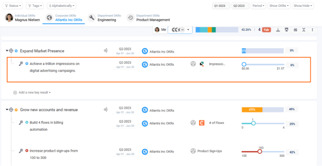Click Expand Market Presence 0% progress bar

(263, 51)
